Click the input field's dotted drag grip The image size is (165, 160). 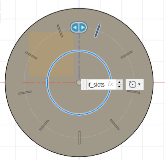pyautogui.click(x=84, y=85)
